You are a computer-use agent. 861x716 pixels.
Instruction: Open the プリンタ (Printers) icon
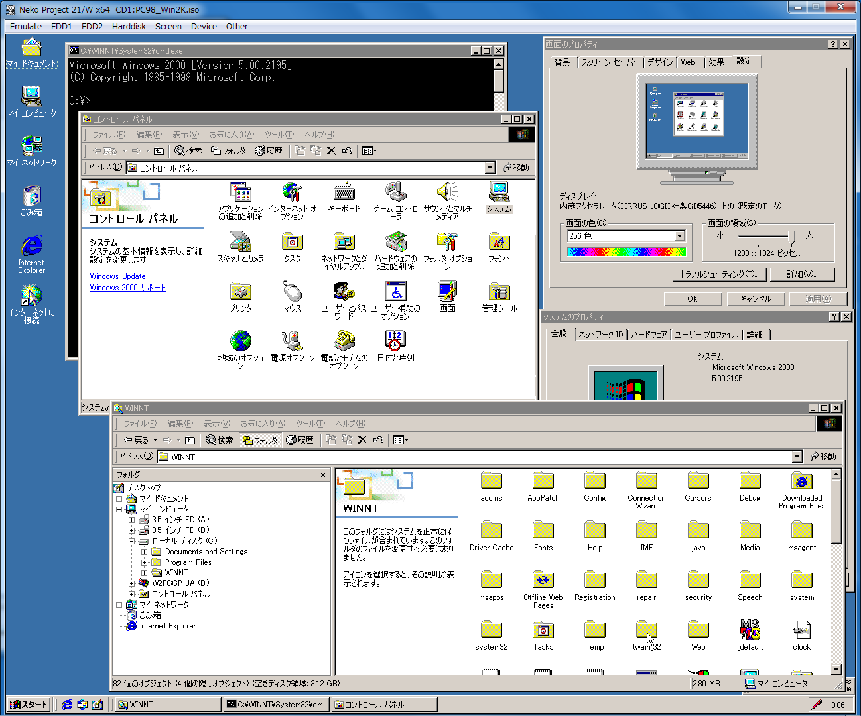(x=240, y=292)
